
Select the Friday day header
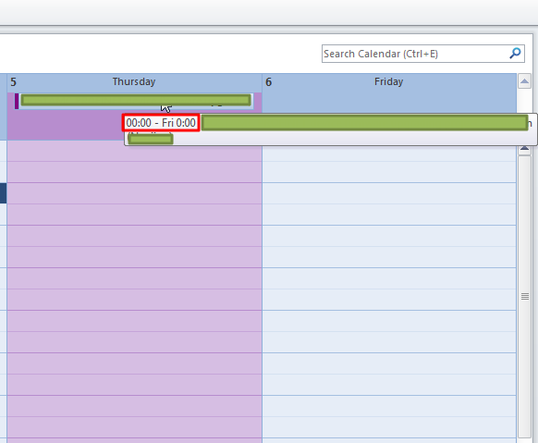[389, 81]
